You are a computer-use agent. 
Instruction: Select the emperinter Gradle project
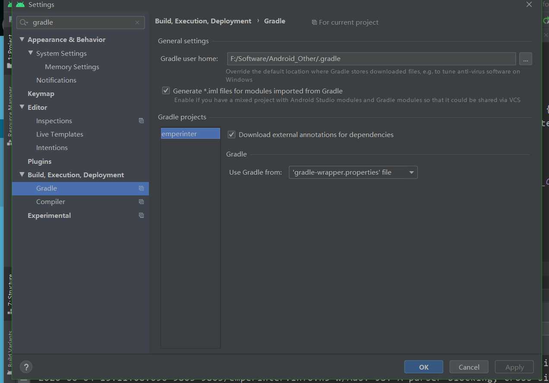190,134
